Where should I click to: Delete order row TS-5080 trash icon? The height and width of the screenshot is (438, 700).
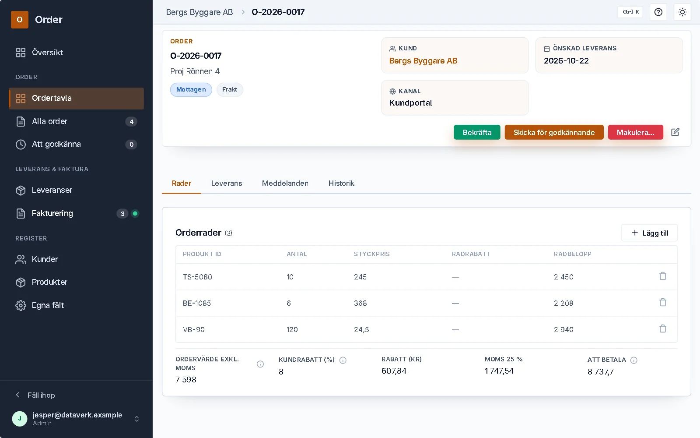(x=663, y=276)
